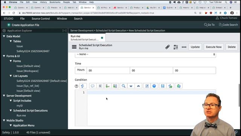
Task: Click the Time minutes input field
Action: tap(151, 70)
